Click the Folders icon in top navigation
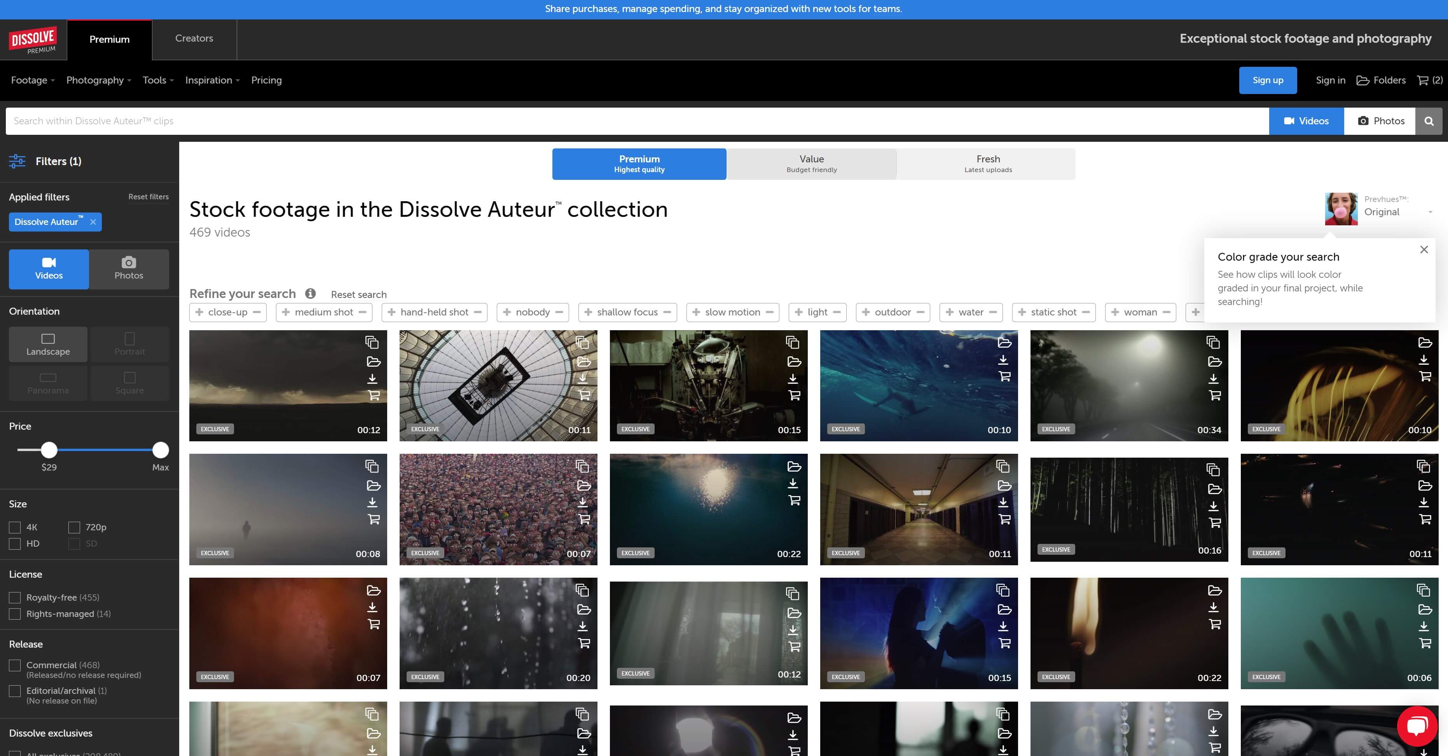 tap(1362, 80)
